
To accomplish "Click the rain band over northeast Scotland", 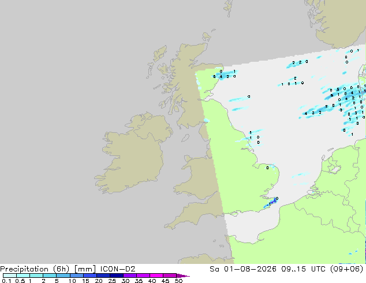I will pos(224,75).
